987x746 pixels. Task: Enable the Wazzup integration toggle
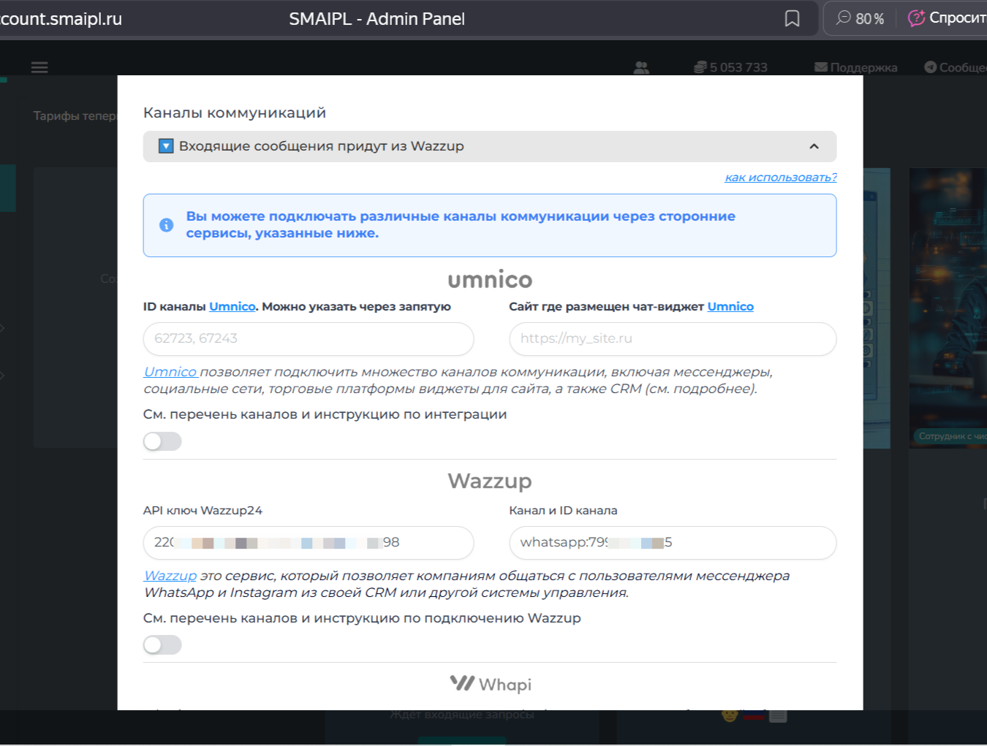(162, 645)
